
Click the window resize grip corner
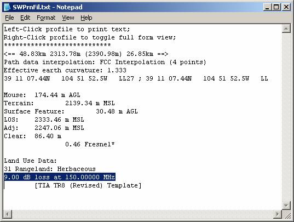(286, 214)
